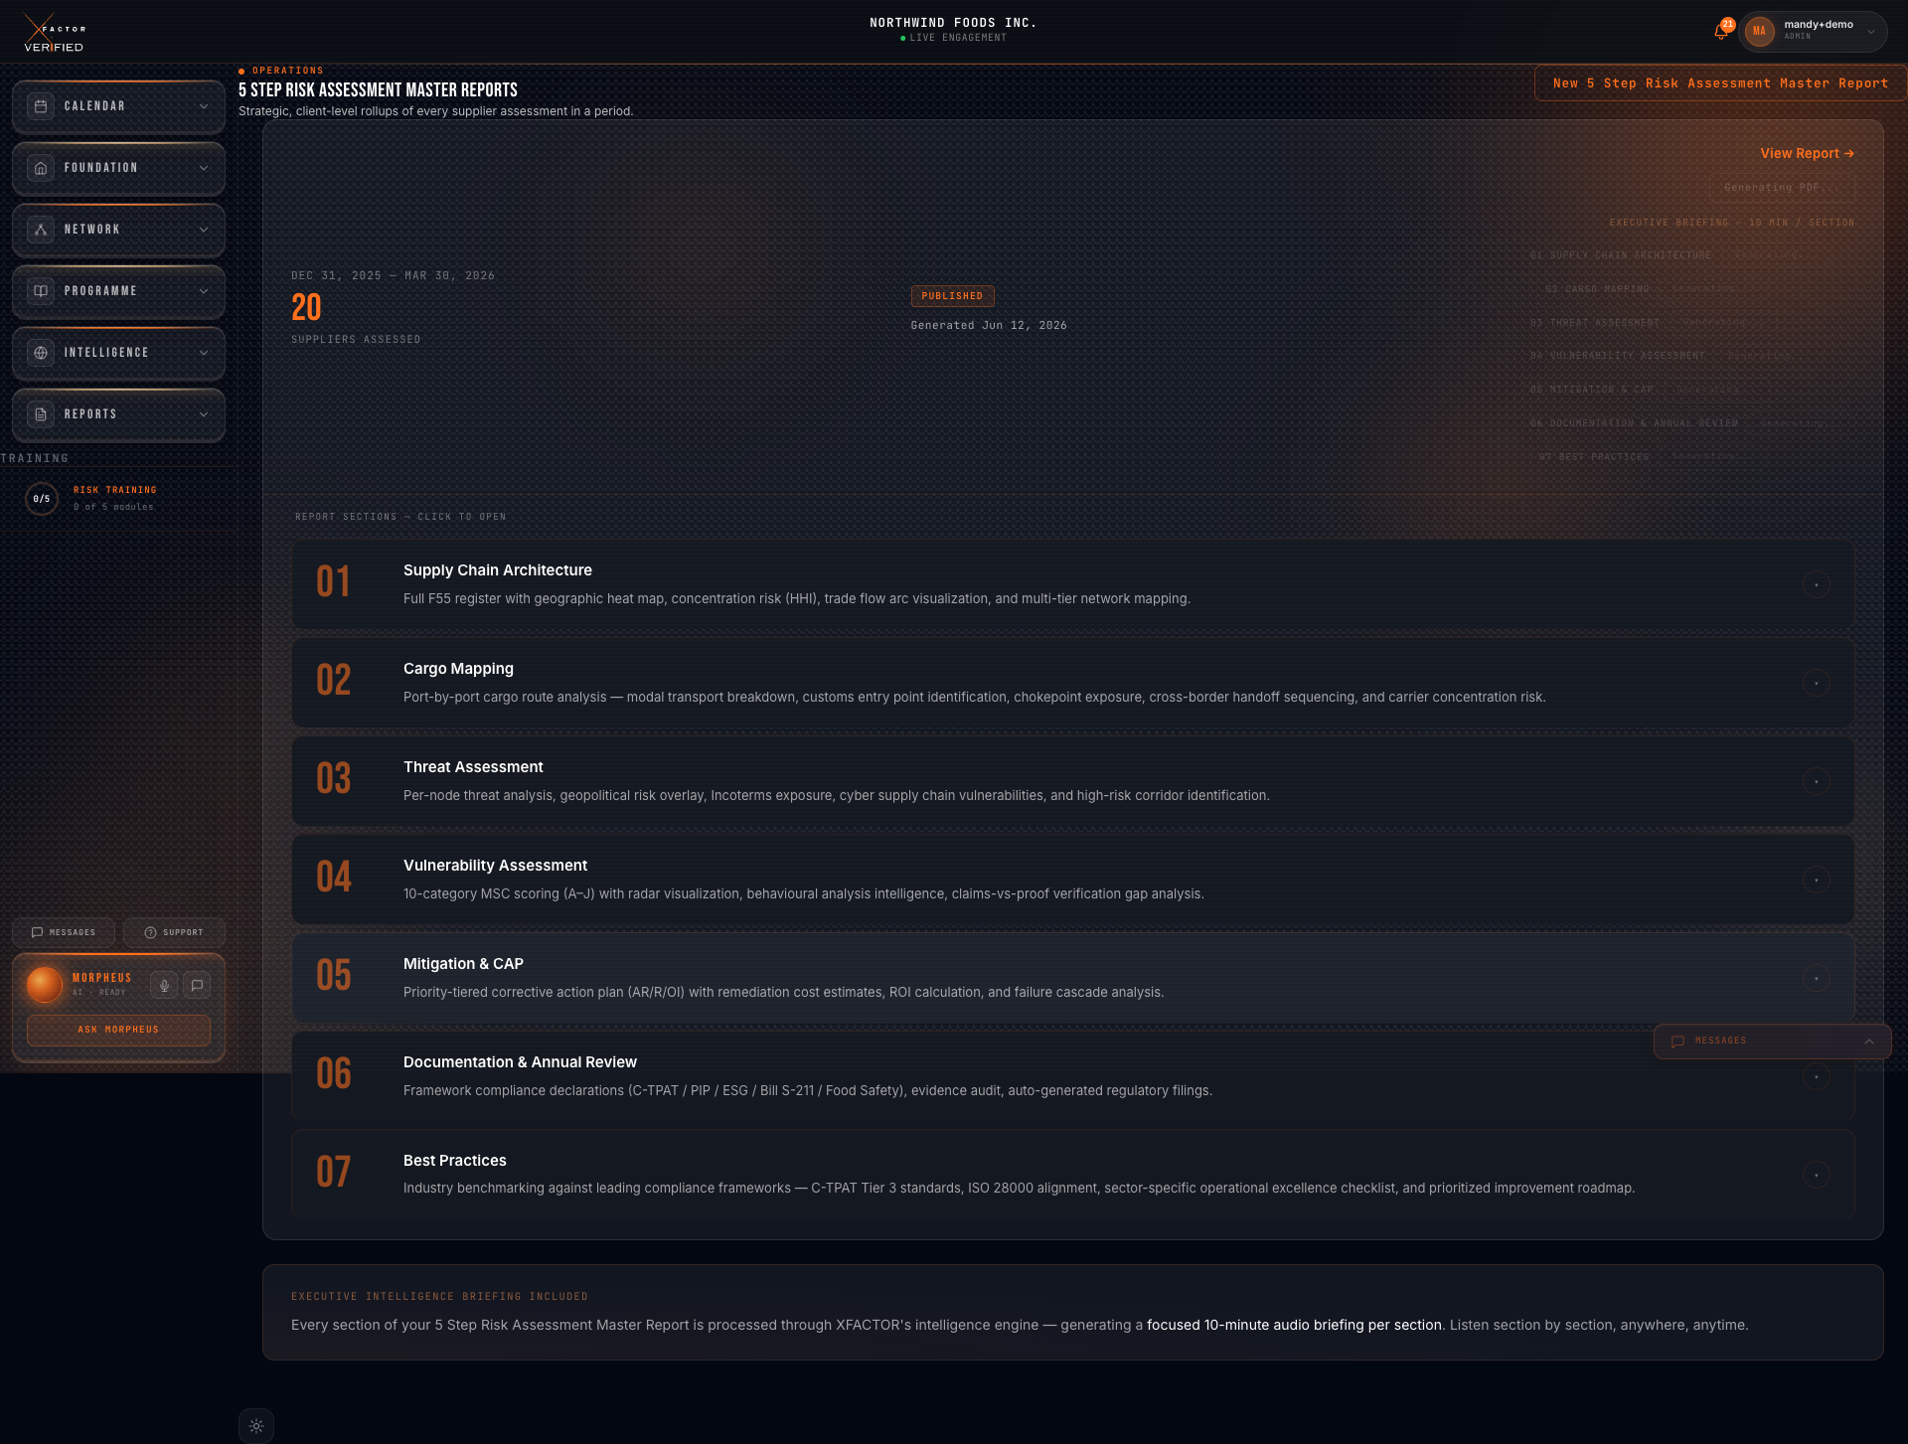Click the 0/5 training progress ring
The width and height of the screenshot is (1908, 1444).
[x=42, y=499]
